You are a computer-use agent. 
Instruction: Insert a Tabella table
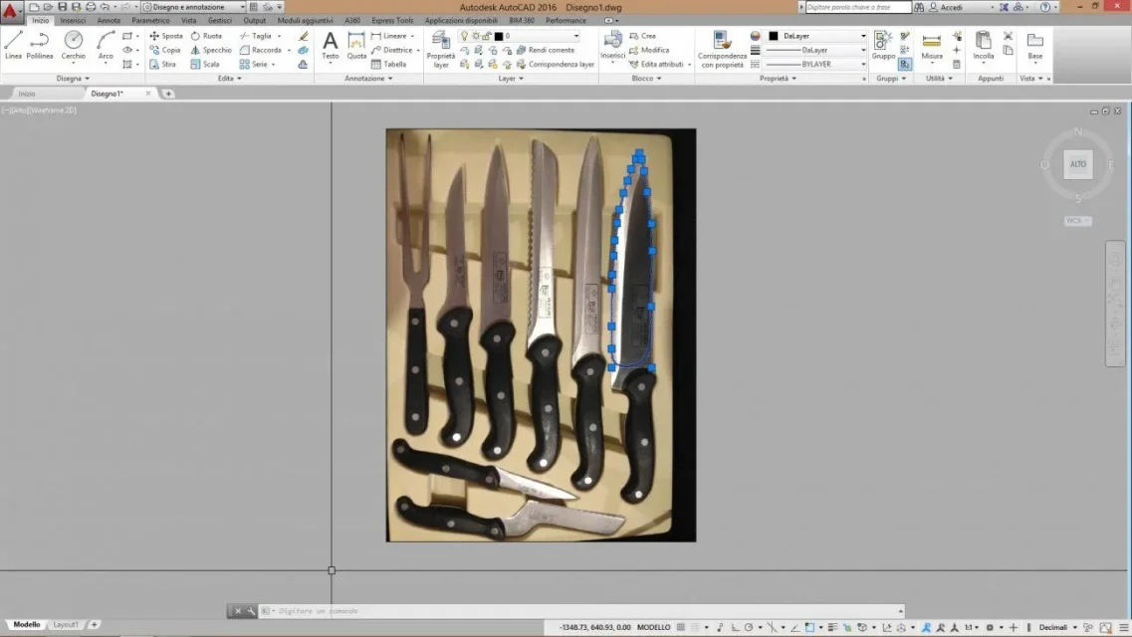point(389,65)
